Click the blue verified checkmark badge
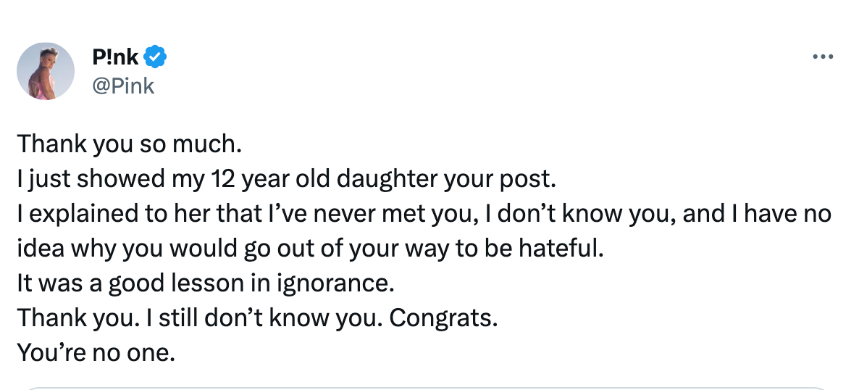The width and height of the screenshot is (859, 390). [156, 57]
